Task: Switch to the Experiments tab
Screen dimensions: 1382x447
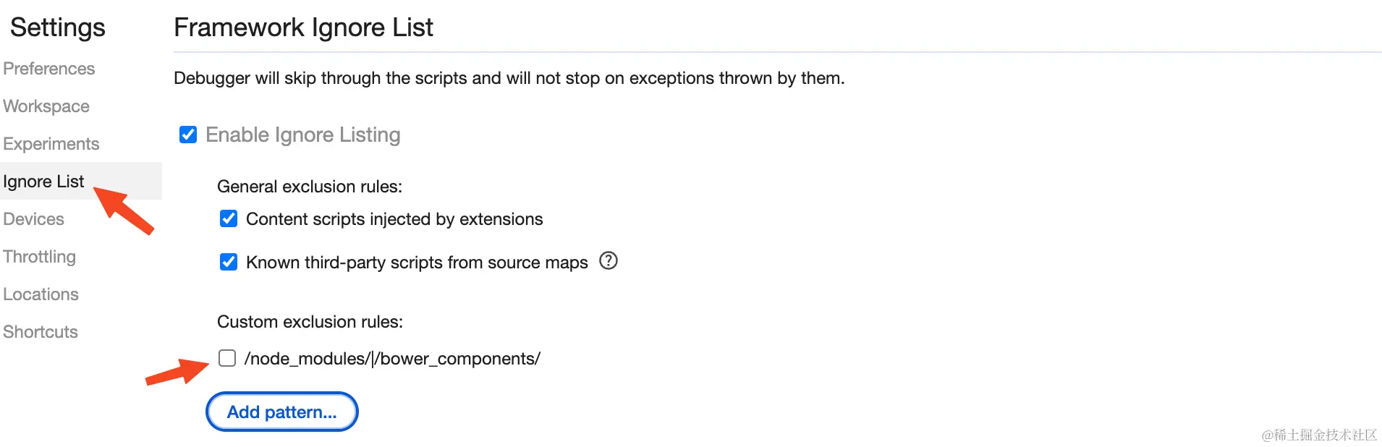Action: tap(51, 144)
